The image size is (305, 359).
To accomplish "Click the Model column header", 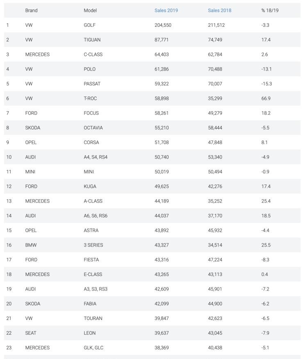I will tap(90, 10).
